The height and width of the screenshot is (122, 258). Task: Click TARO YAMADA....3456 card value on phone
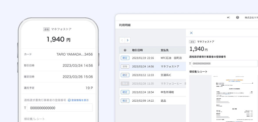pos(75,54)
